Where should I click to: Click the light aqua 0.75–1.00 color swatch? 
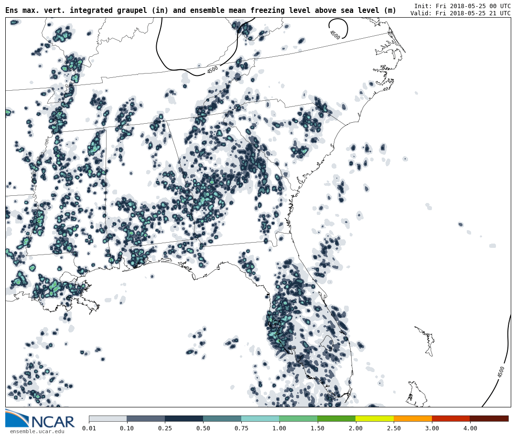(260, 418)
